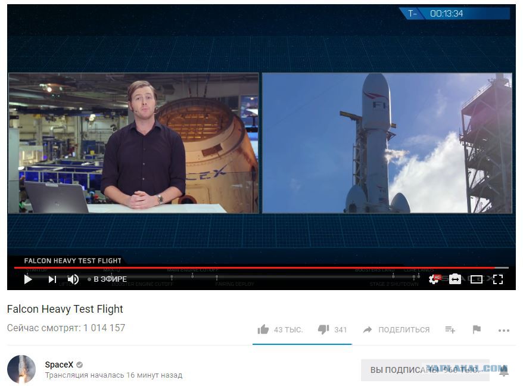Enter fullscreen mode in the player
This screenshot has width=523, height=386.
coord(497,279)
